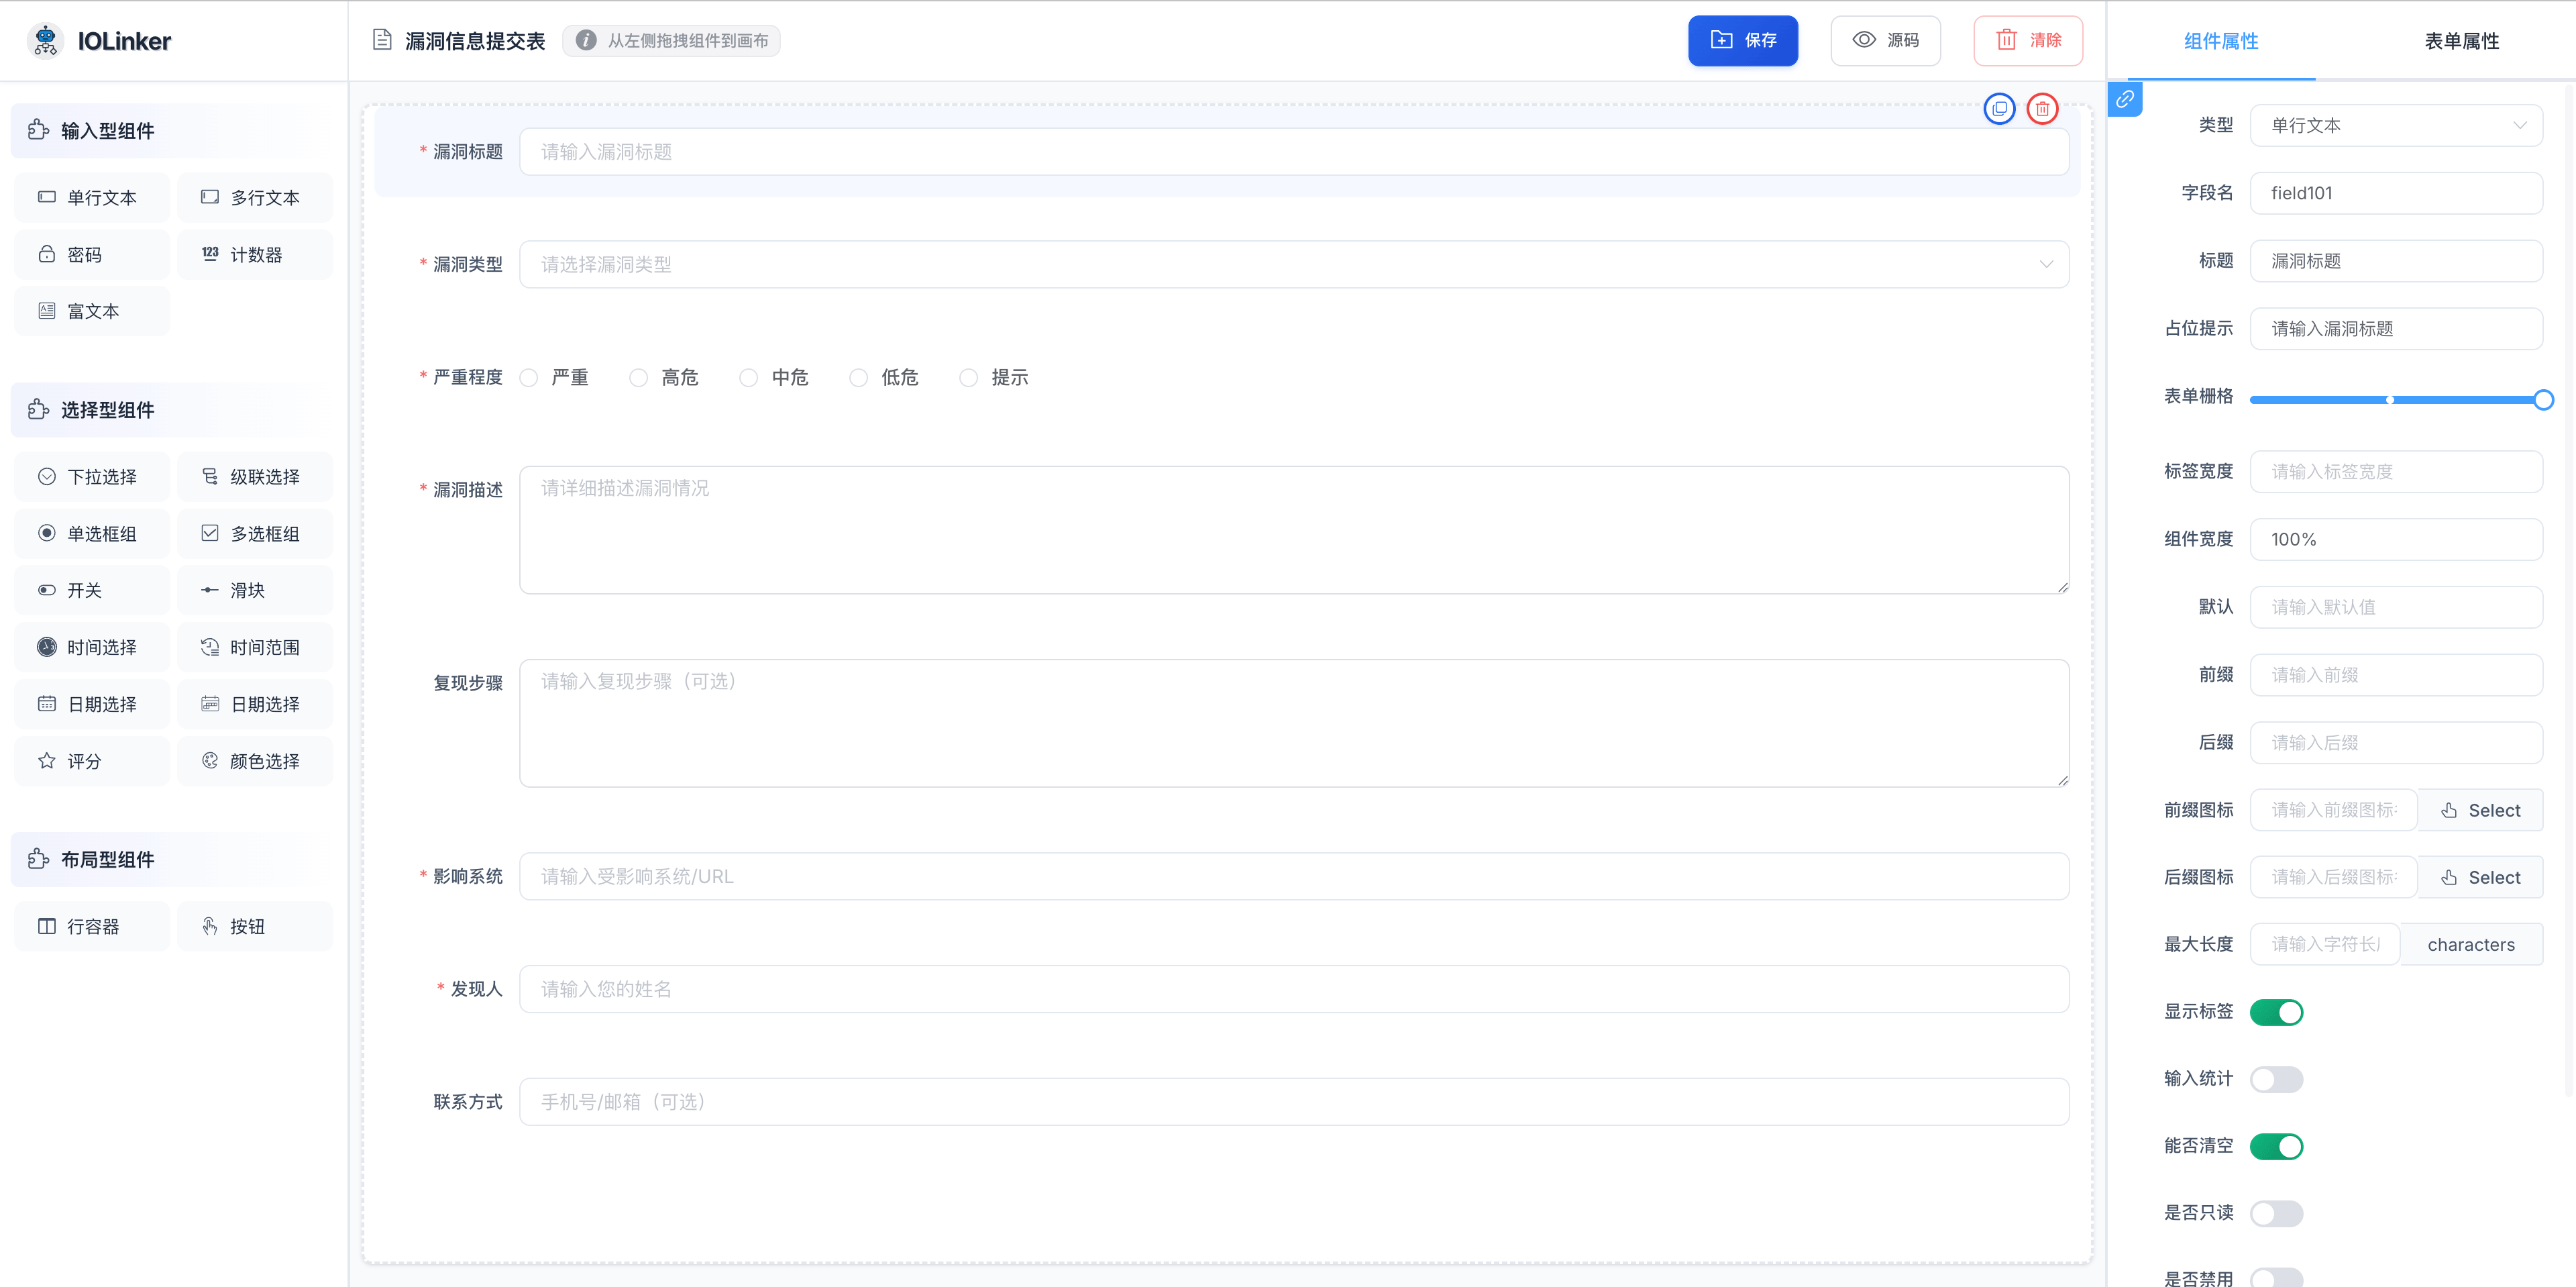The width and height of the screenshot is (2576, 1287).
Task: Click the 清除 clear button
Action: 2028,41
